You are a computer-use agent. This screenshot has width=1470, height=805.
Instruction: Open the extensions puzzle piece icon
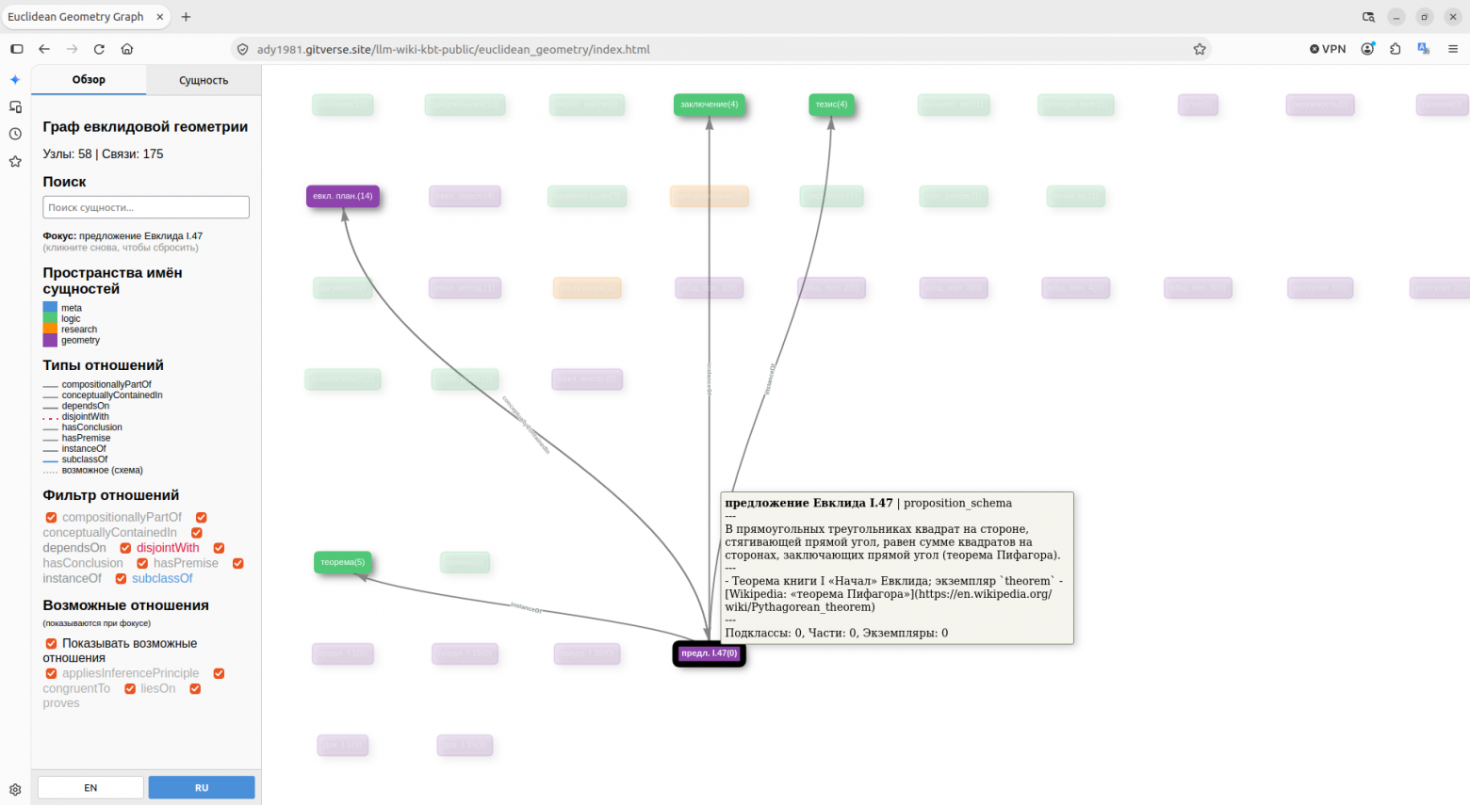pyautogui.click(x=1396, y=49)
